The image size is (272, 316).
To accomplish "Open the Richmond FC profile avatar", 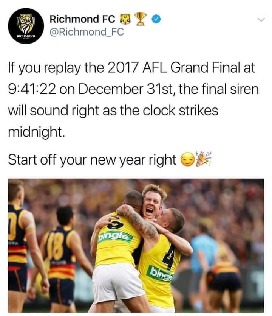I will coord(26,26).
